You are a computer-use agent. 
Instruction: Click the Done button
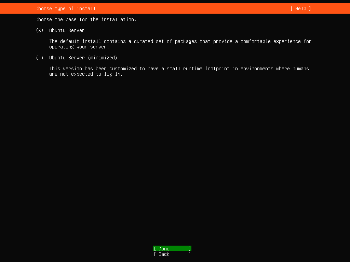point(172,248)
